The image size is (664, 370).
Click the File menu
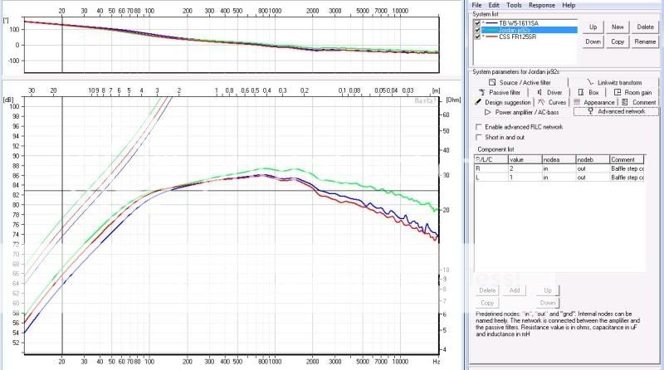tap(476, 5)
